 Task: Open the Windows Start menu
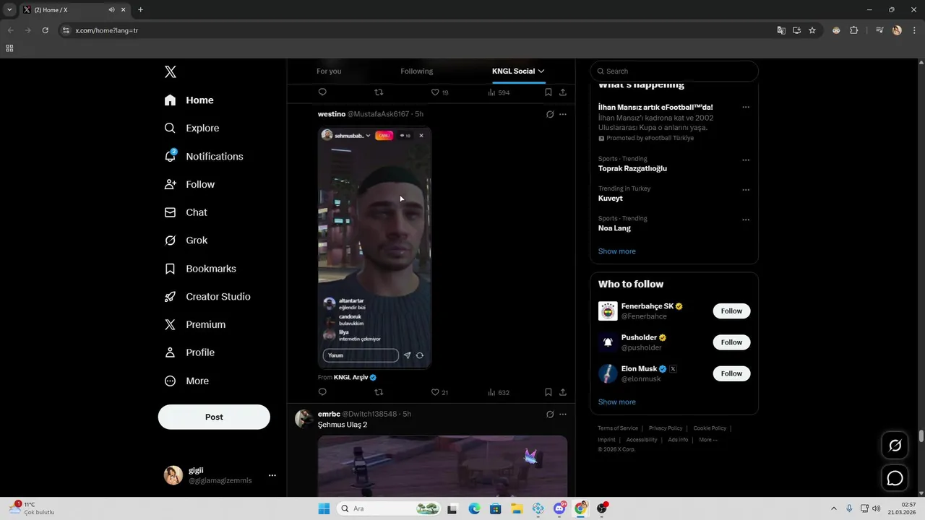(324, 508)
